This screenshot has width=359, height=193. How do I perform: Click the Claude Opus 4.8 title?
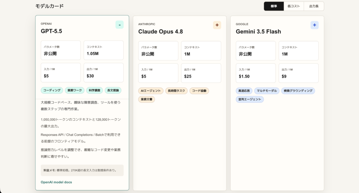point(161,32)
